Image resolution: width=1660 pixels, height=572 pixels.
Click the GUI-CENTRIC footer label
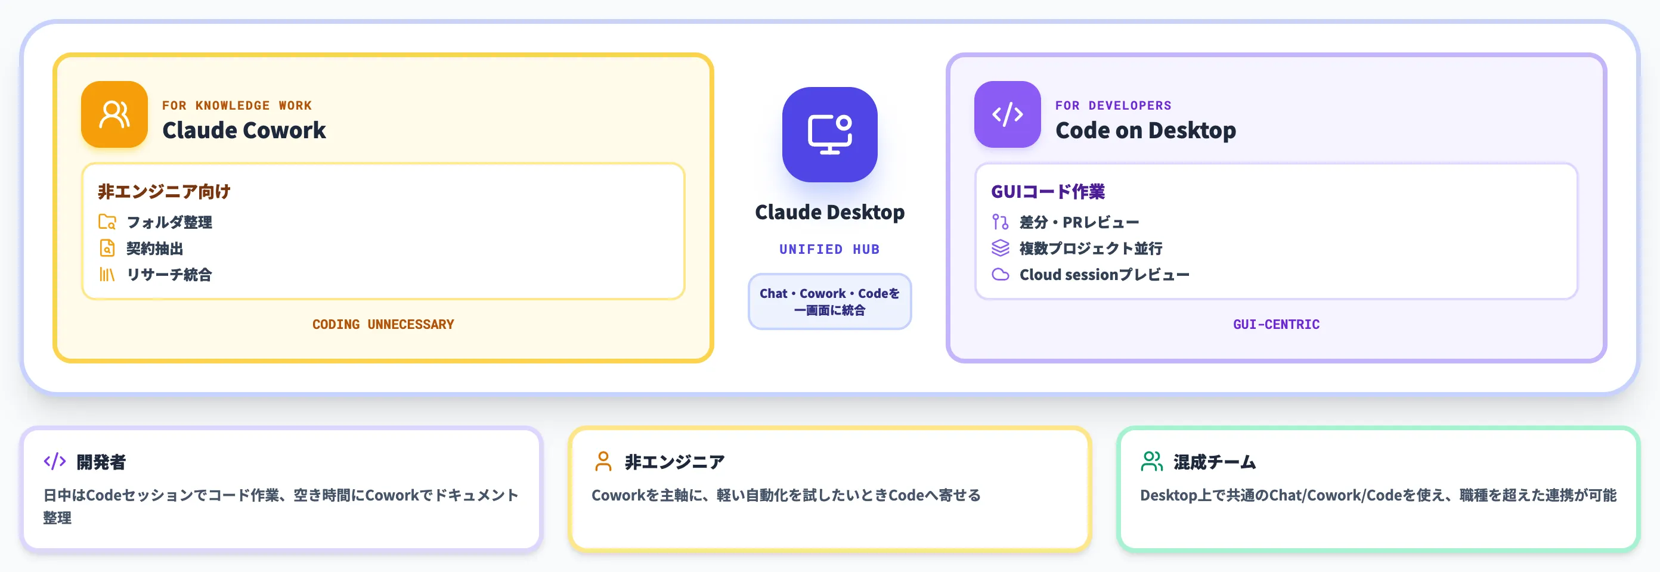(1276, 324)
